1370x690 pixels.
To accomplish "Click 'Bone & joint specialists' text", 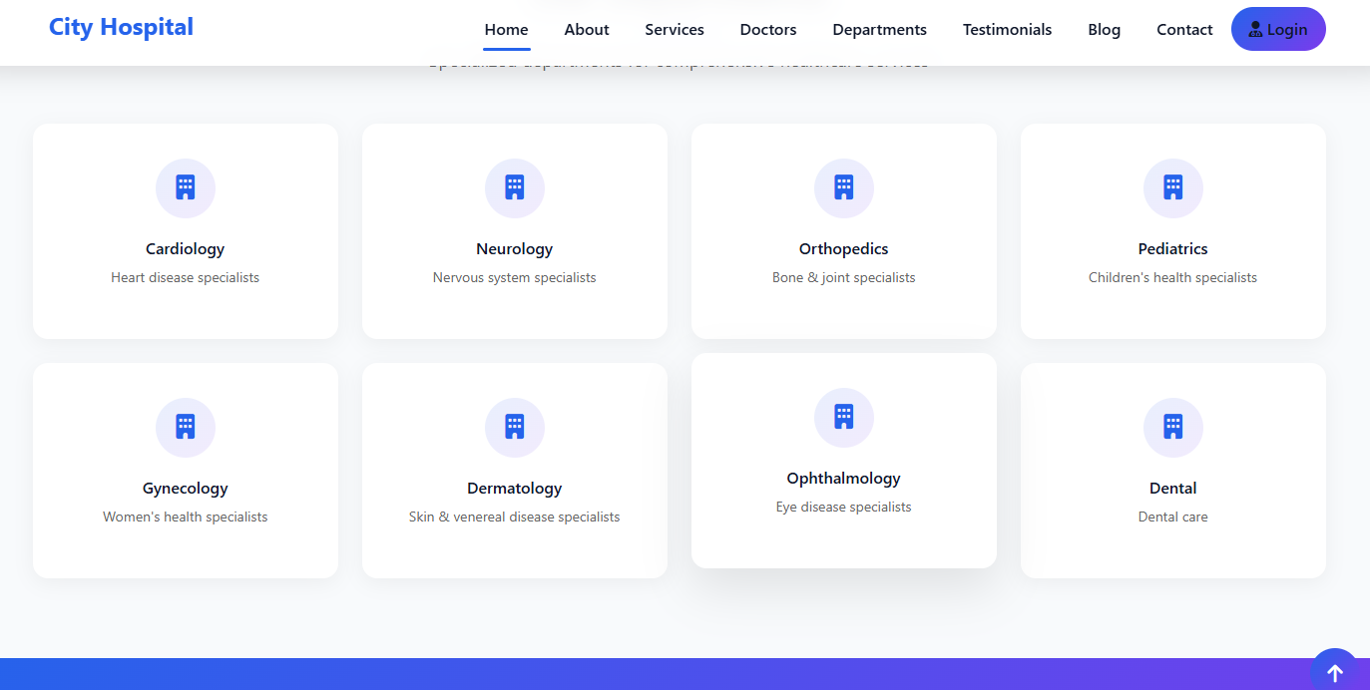I will click(844, 278).
